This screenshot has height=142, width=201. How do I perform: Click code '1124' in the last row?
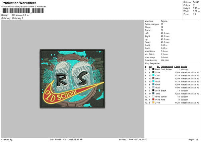[177, 102]
